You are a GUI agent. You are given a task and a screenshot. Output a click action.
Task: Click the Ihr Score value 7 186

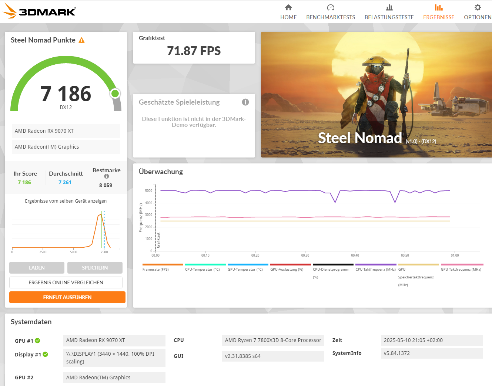coord(24,182)
